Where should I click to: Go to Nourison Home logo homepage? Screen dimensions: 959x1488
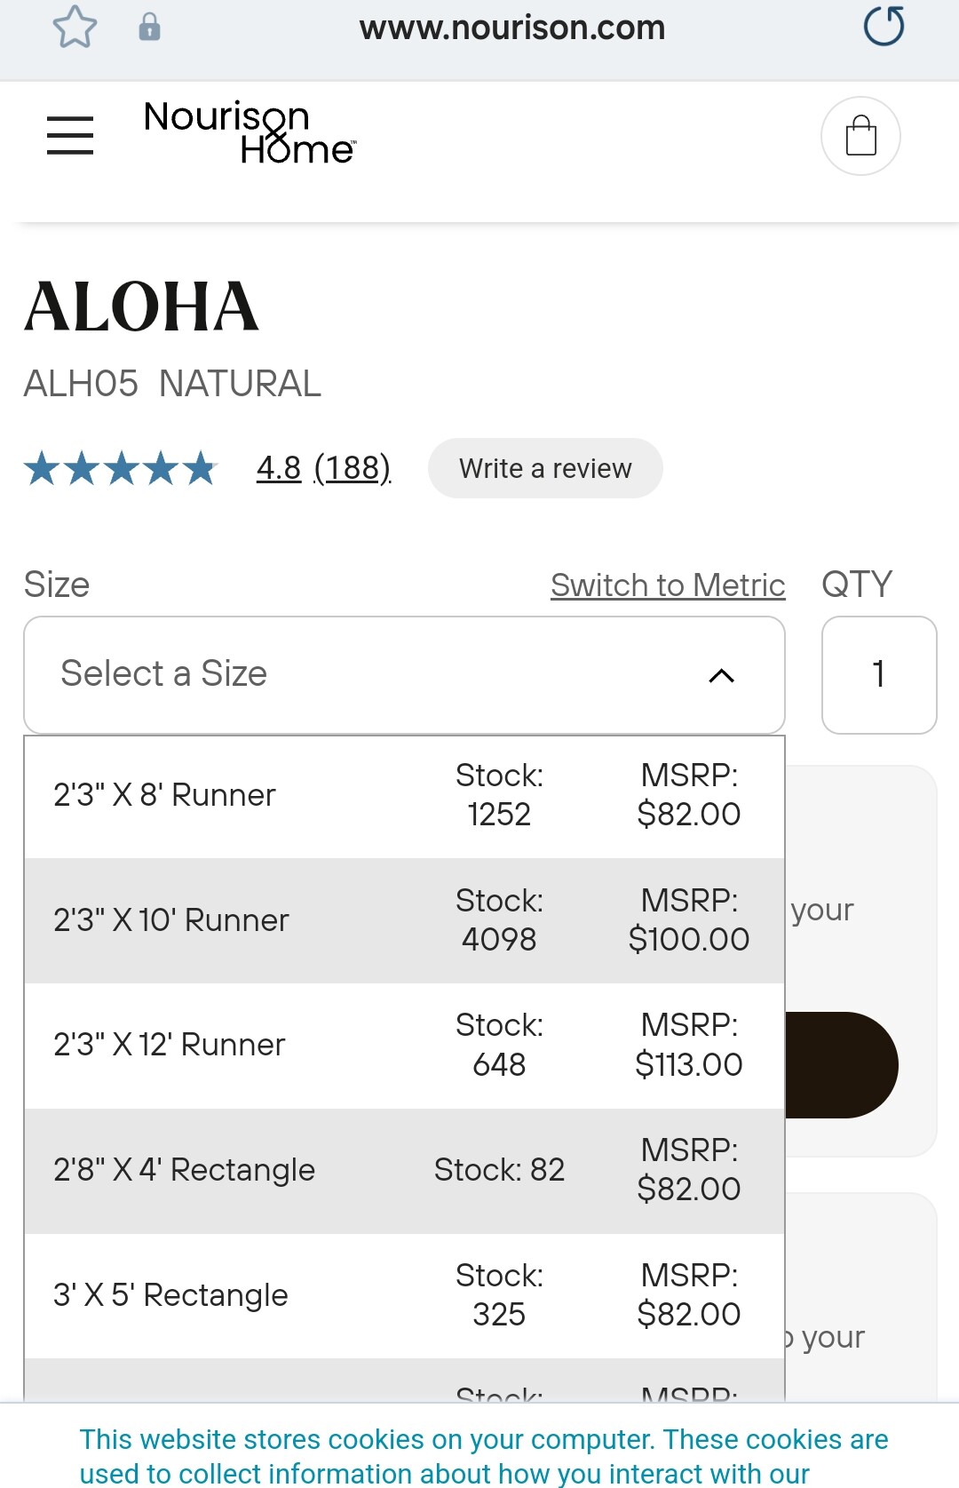[x=250, y=132]
